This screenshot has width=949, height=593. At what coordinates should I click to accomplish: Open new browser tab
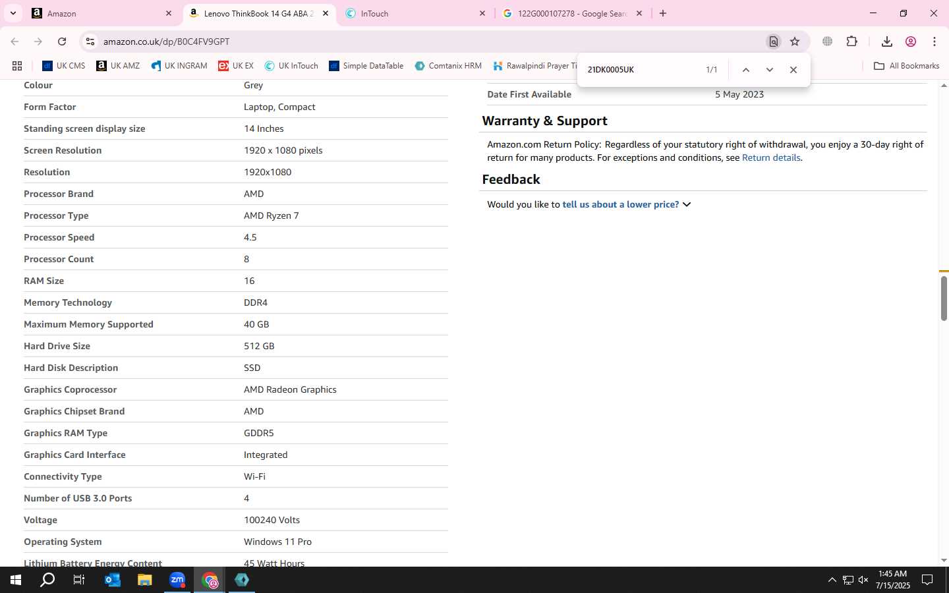[663, 13]
